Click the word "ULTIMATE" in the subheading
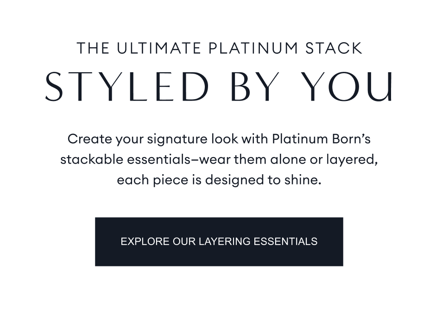Image resolution: width=436 pixels, height=309 pixels. tap(158, 49)
